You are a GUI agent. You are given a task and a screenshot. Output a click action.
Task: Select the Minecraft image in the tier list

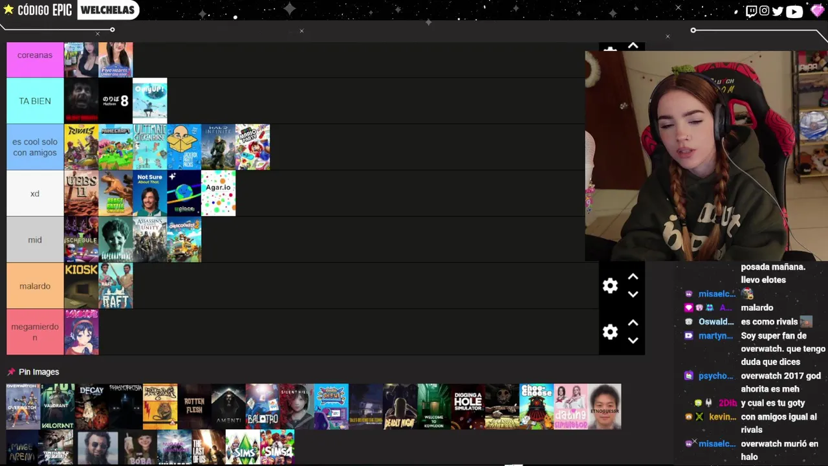click(115, 147)
